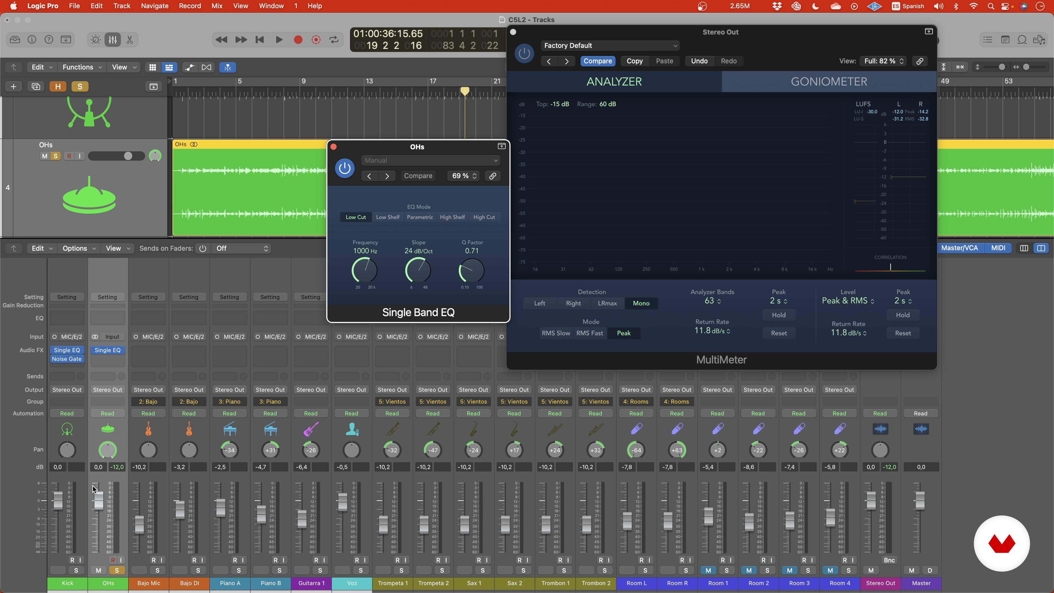
Task: Toggle Show Automation icon in Tracks toolbar
Action: pyautogui.click(x=189, y=67)
